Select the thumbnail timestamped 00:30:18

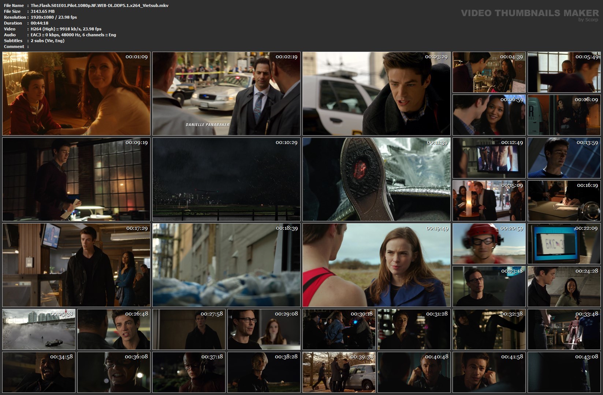pos(339,329)
